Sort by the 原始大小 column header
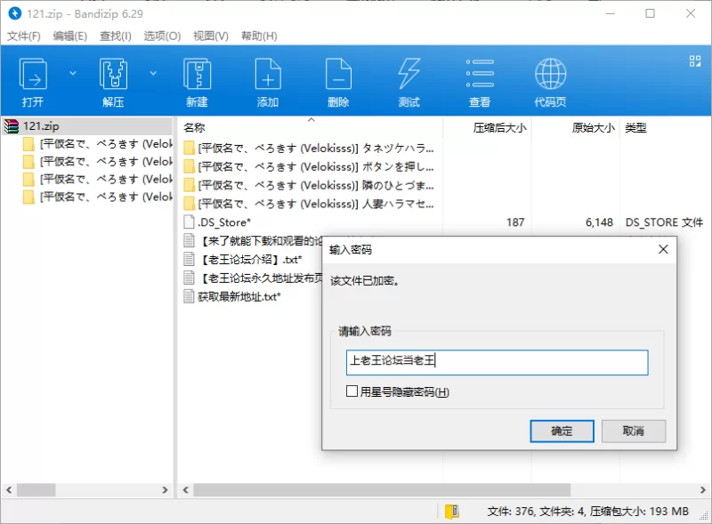712x524 pixels. click(593, 127)
